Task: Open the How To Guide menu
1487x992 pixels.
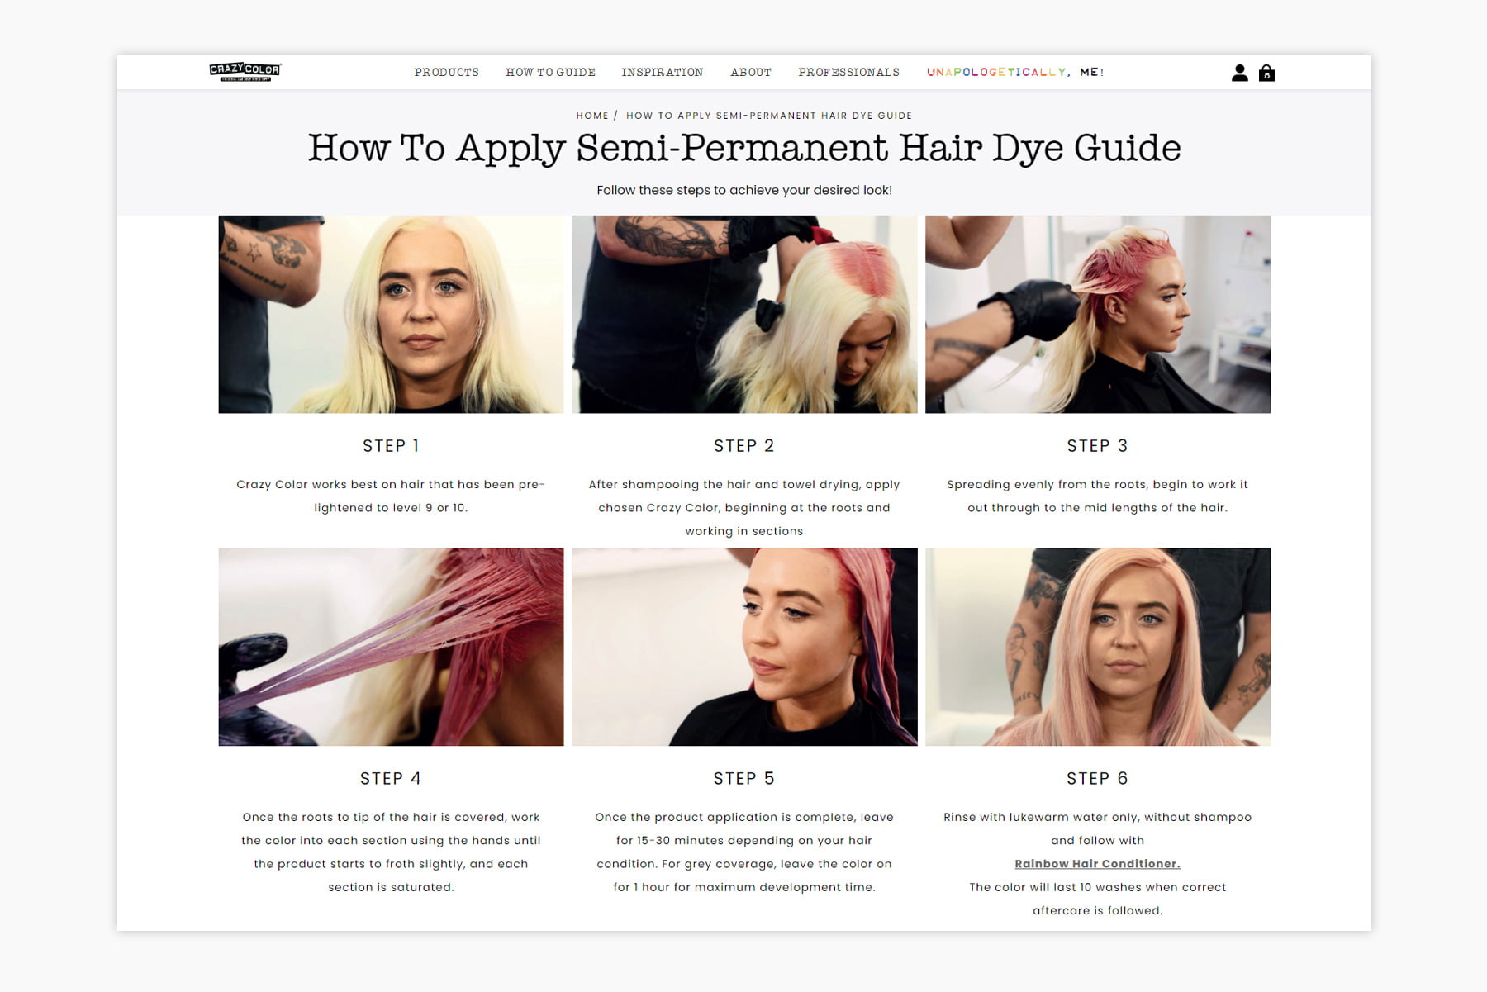Action: click(551, 72)
